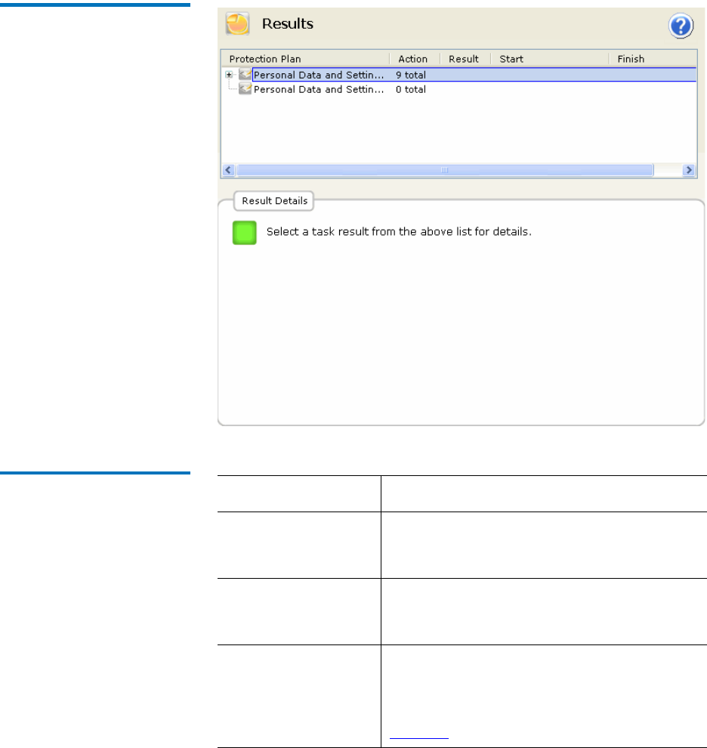Open help via the question mark icon
The image size is (707, 748).
681,26
